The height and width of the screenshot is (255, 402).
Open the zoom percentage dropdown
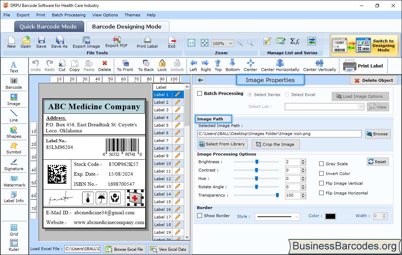pyautogui.click(x=230, y=43)
